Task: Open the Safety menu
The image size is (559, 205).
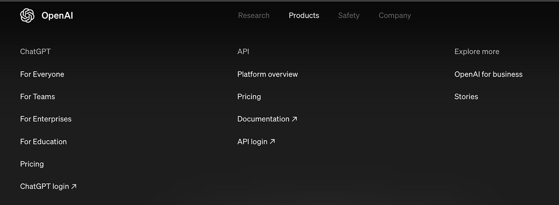Action: click(x=349, y=15)
